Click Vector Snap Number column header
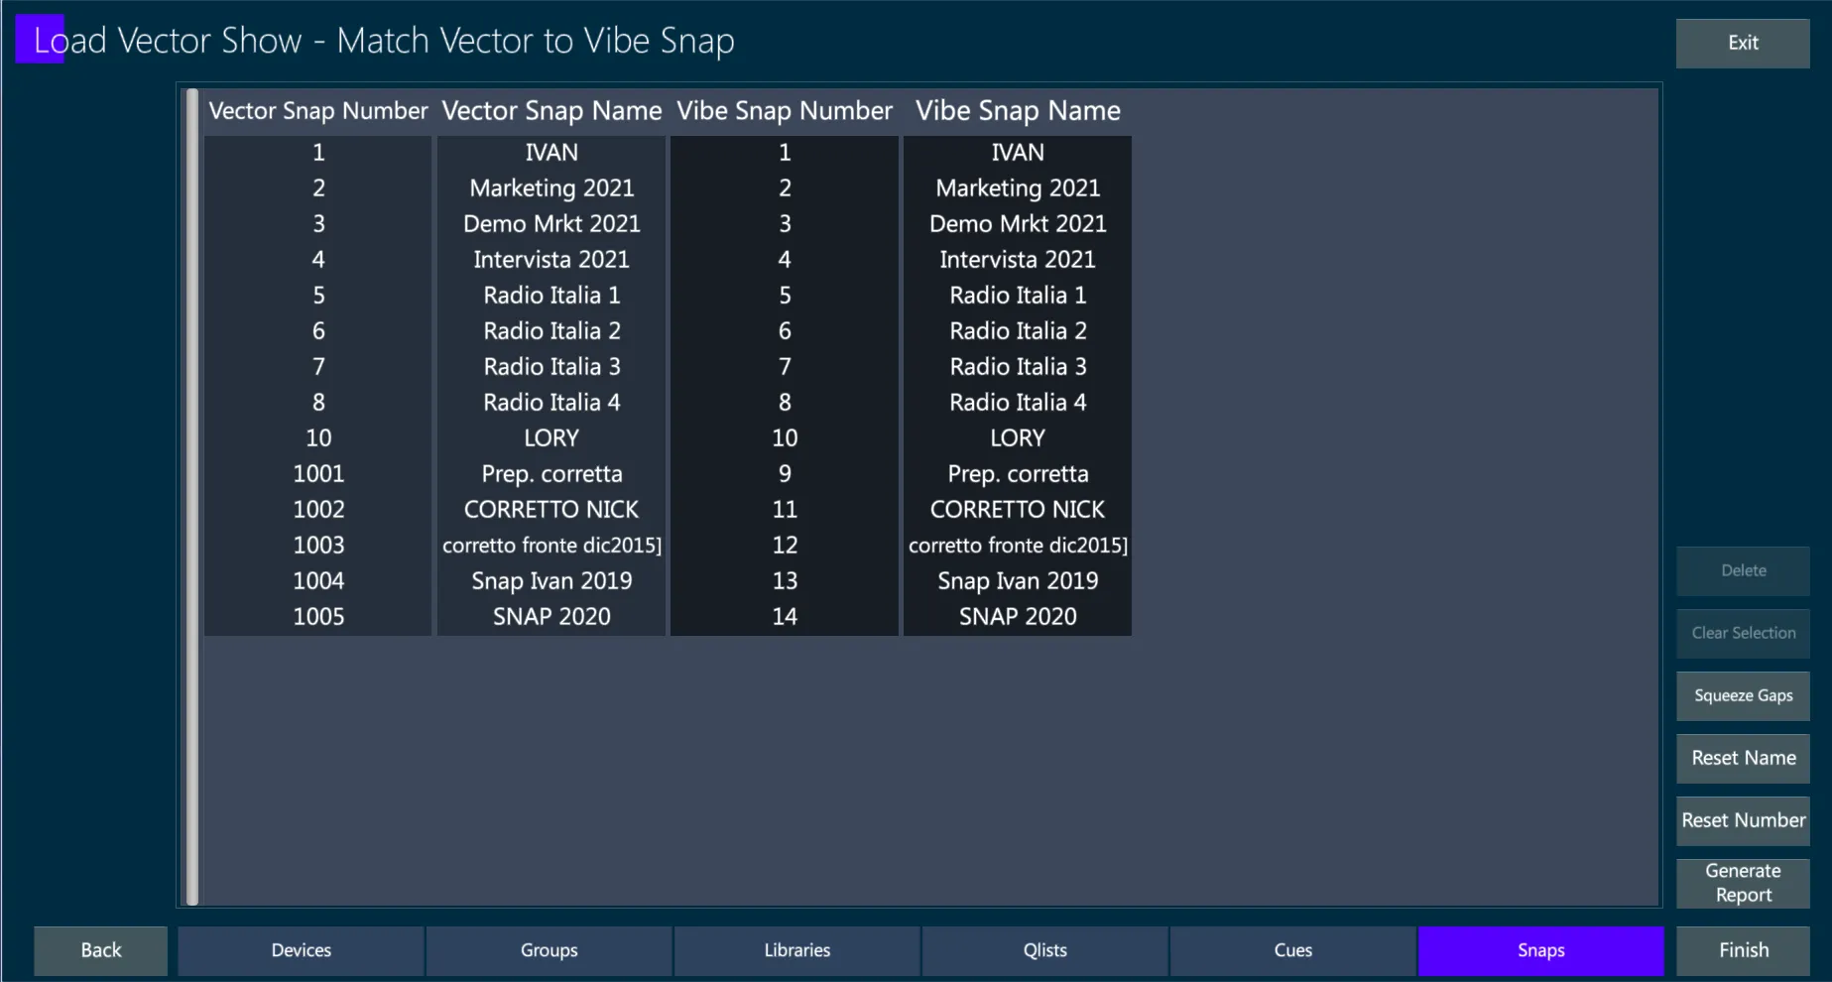The image size is (1832, 982). [318, 111]
